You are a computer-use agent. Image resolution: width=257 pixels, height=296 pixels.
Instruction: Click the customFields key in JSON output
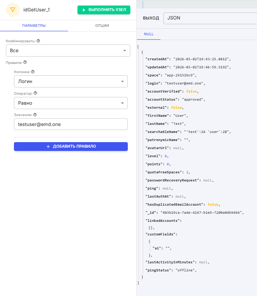tap(162, 234)
